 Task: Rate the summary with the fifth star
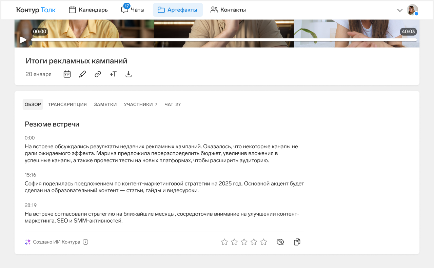(263, 242)
